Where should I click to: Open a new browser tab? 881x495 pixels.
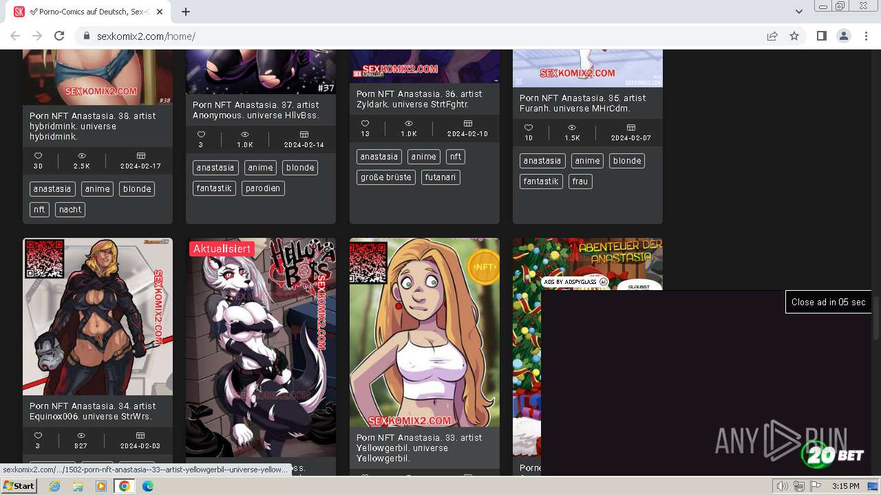pyautogui.click(x=186, y=12)
